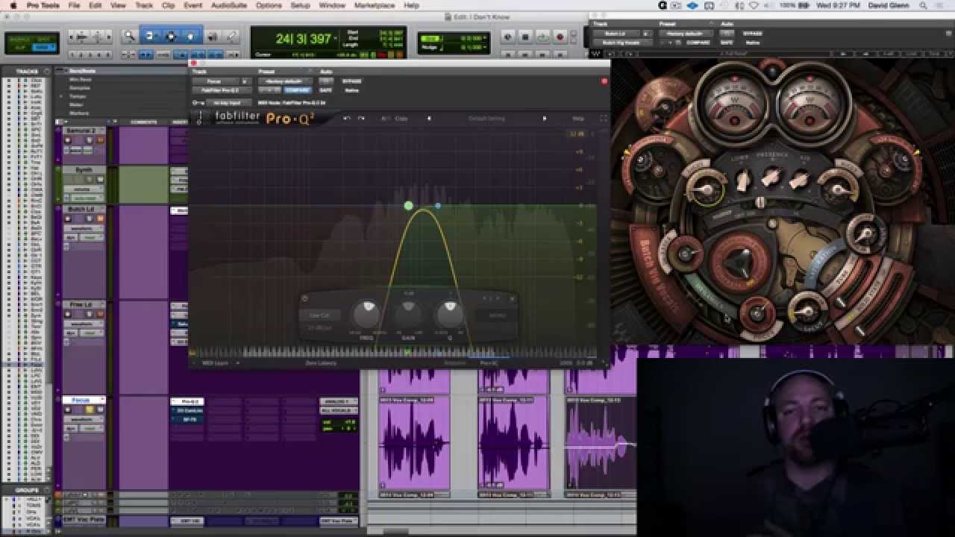
Task: Open the no key input selector
Action: click(228, 103)
